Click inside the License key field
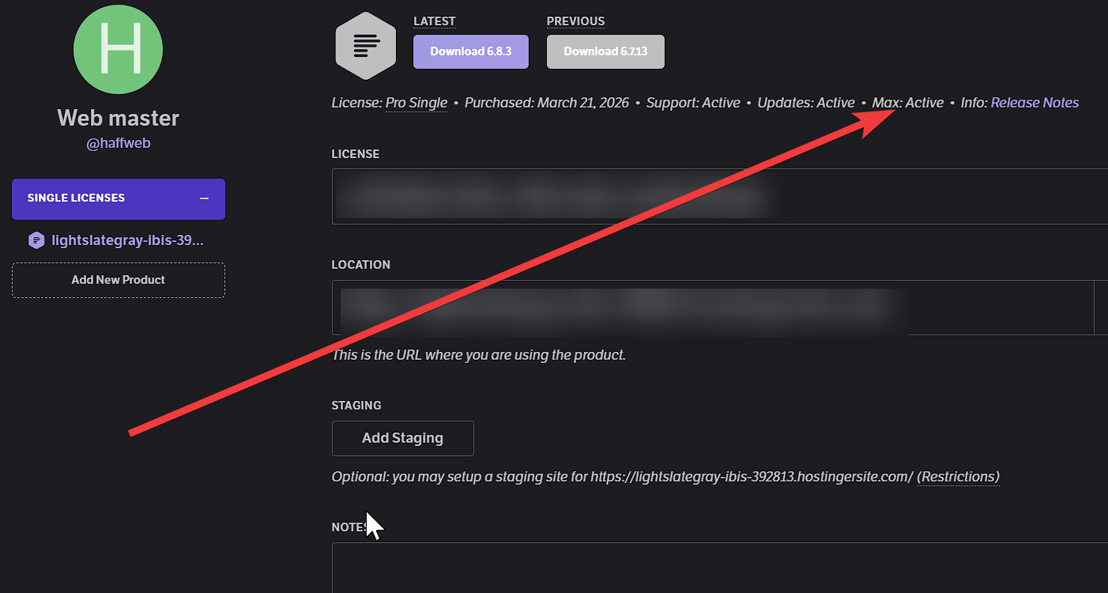This screenshot has height=593, width=1108. [x=711, y=196]
